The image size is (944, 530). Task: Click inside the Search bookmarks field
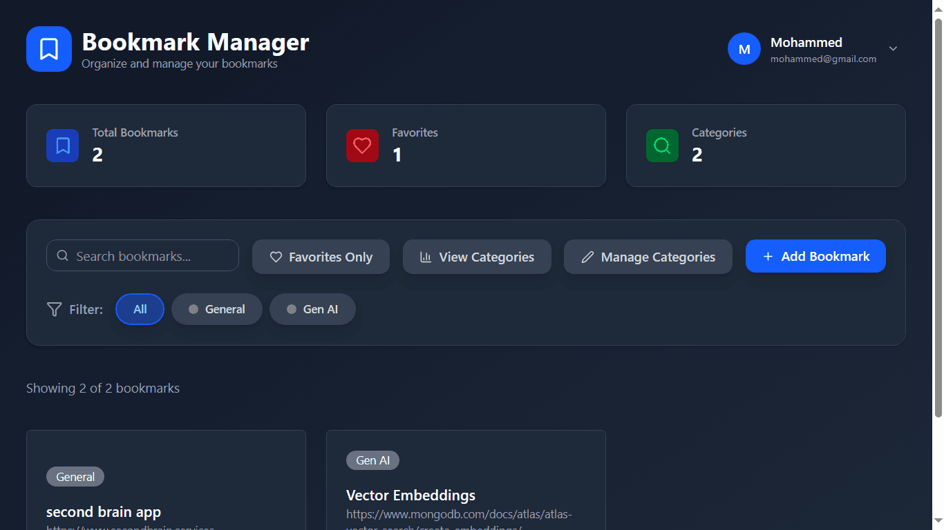pos(142,255)
